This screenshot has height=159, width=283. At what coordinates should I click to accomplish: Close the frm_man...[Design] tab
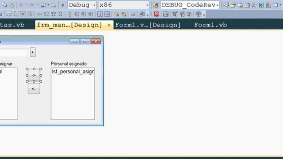pyautogui.click(x=109, y=25)
